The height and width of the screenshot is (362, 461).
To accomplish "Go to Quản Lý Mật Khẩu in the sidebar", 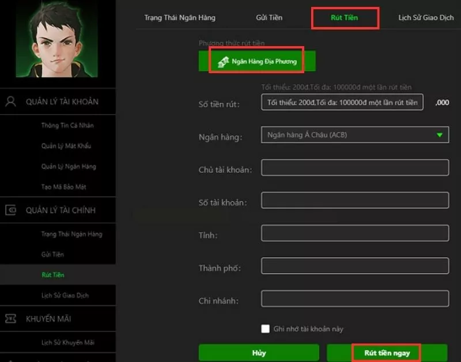I will 66,146.
